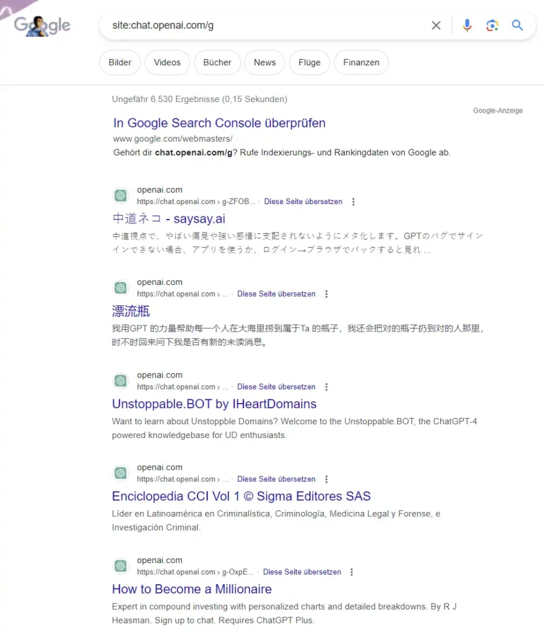Click Diese Seite übersetzen for Enciclopedia CCI
The width and height of the screenshot is (544, 637).
point(276,479)
